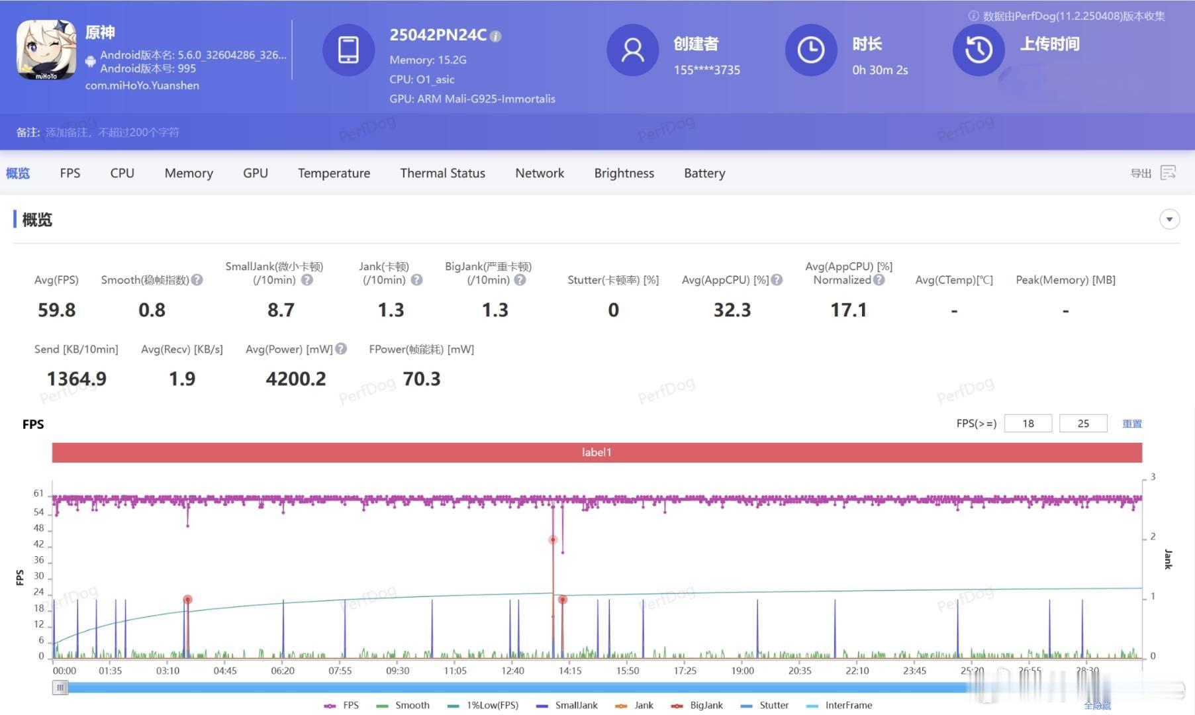The height and width of the screenshot is (715, 1195).
Task: Click GPU: ARM Mali-G925-Immortalis text
Action: coord(472,99)
